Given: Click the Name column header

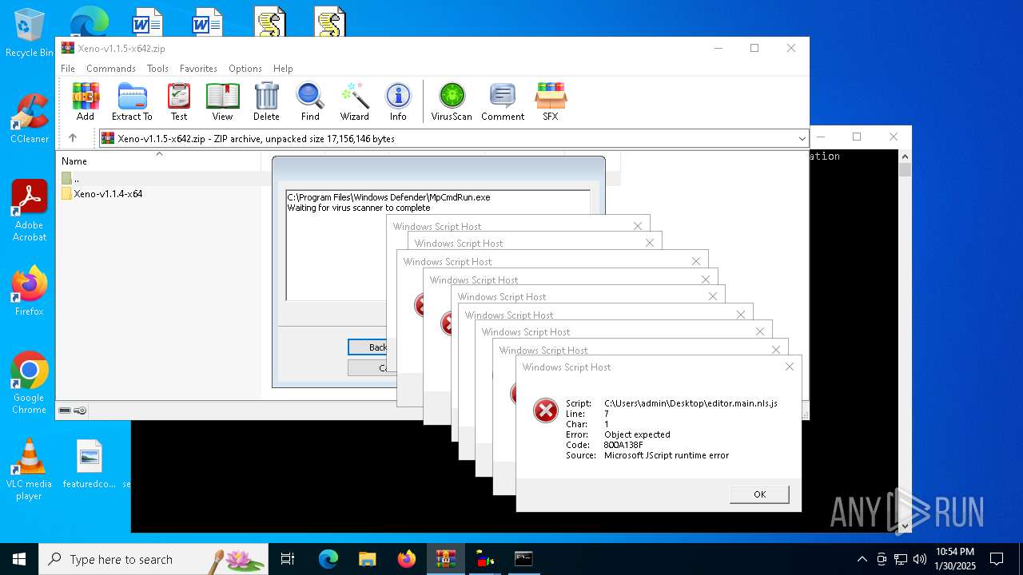Looking at the screenshot, I should [x=160, y=161].
